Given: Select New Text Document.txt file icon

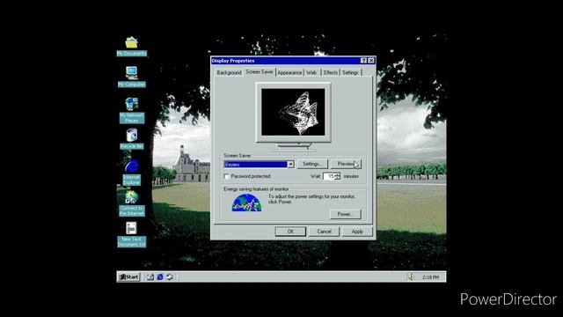Looking at the screenshot, I should tap(131, 234).
